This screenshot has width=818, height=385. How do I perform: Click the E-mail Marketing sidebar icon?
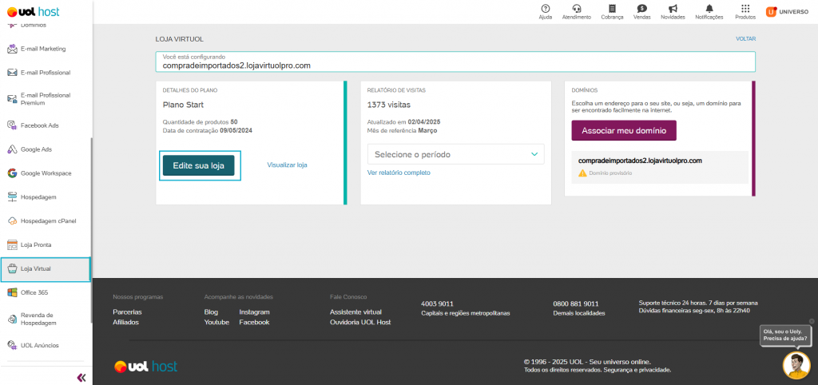(x=12, y=49)
